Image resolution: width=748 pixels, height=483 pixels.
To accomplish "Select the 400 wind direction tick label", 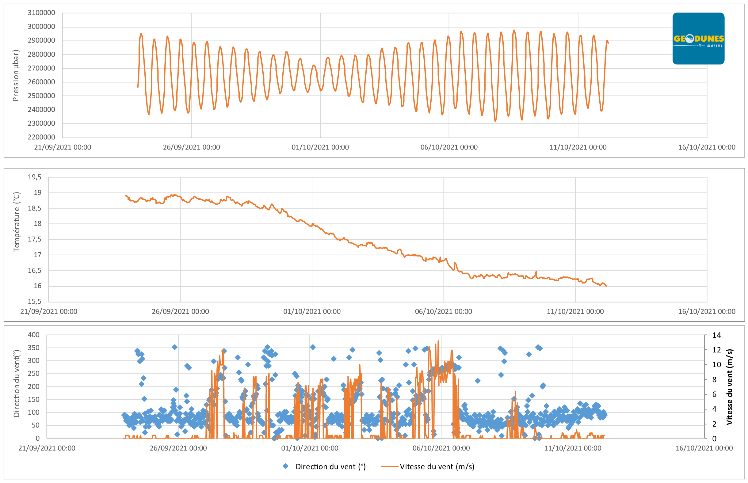I will tap(33, 335).
